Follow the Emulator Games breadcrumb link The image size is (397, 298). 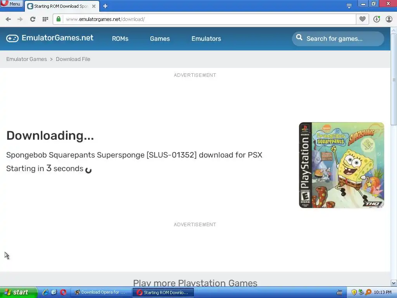point(27,59)
